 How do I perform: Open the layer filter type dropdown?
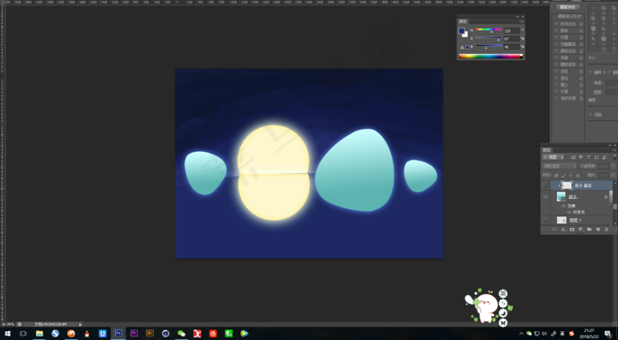pos(553,157)
